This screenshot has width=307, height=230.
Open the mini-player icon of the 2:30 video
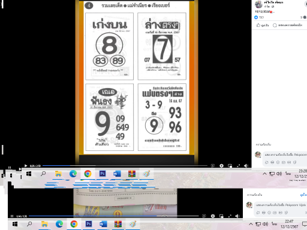pyautogui.click(x=230, y=166)
